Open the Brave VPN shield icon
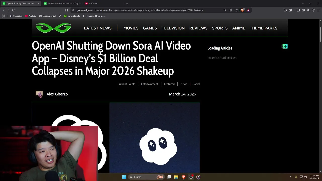This screenshot has height=181, width=322. coord(313,10)
